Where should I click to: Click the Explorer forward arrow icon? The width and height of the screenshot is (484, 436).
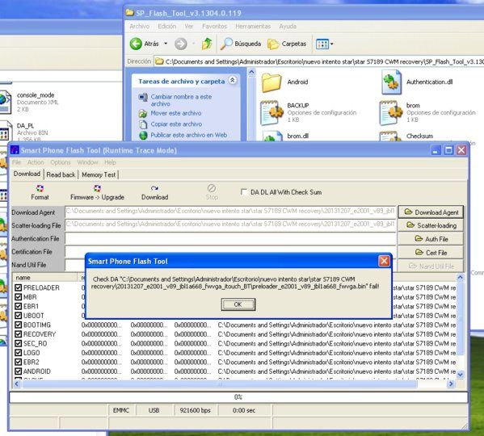[x=180, y=44]
